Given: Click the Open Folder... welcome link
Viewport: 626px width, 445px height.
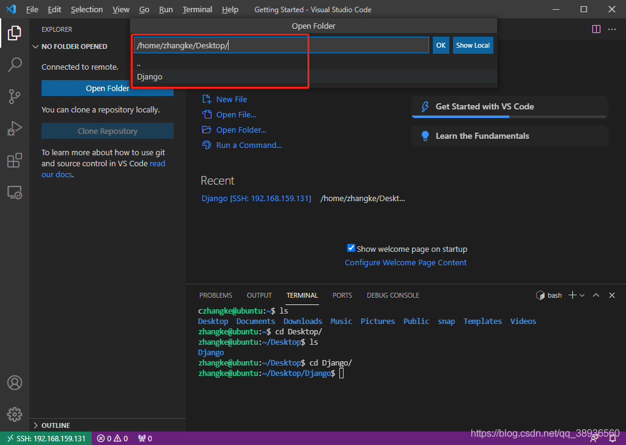Looking at the screenshot, I should tap(241, 130).
